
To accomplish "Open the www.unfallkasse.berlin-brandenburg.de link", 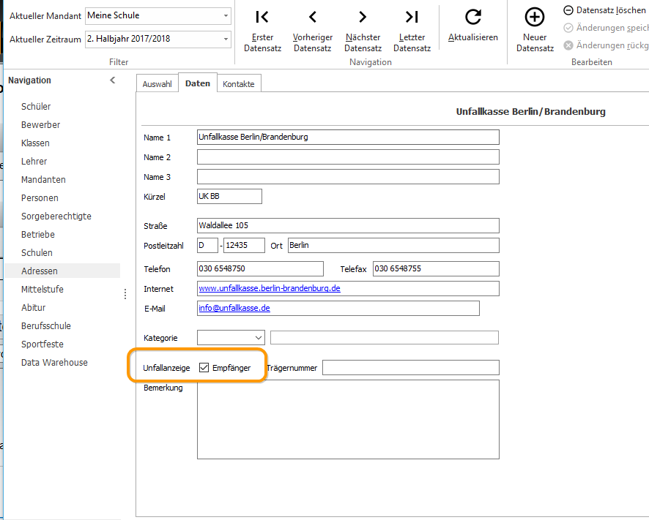I will (x=270, y=288).
